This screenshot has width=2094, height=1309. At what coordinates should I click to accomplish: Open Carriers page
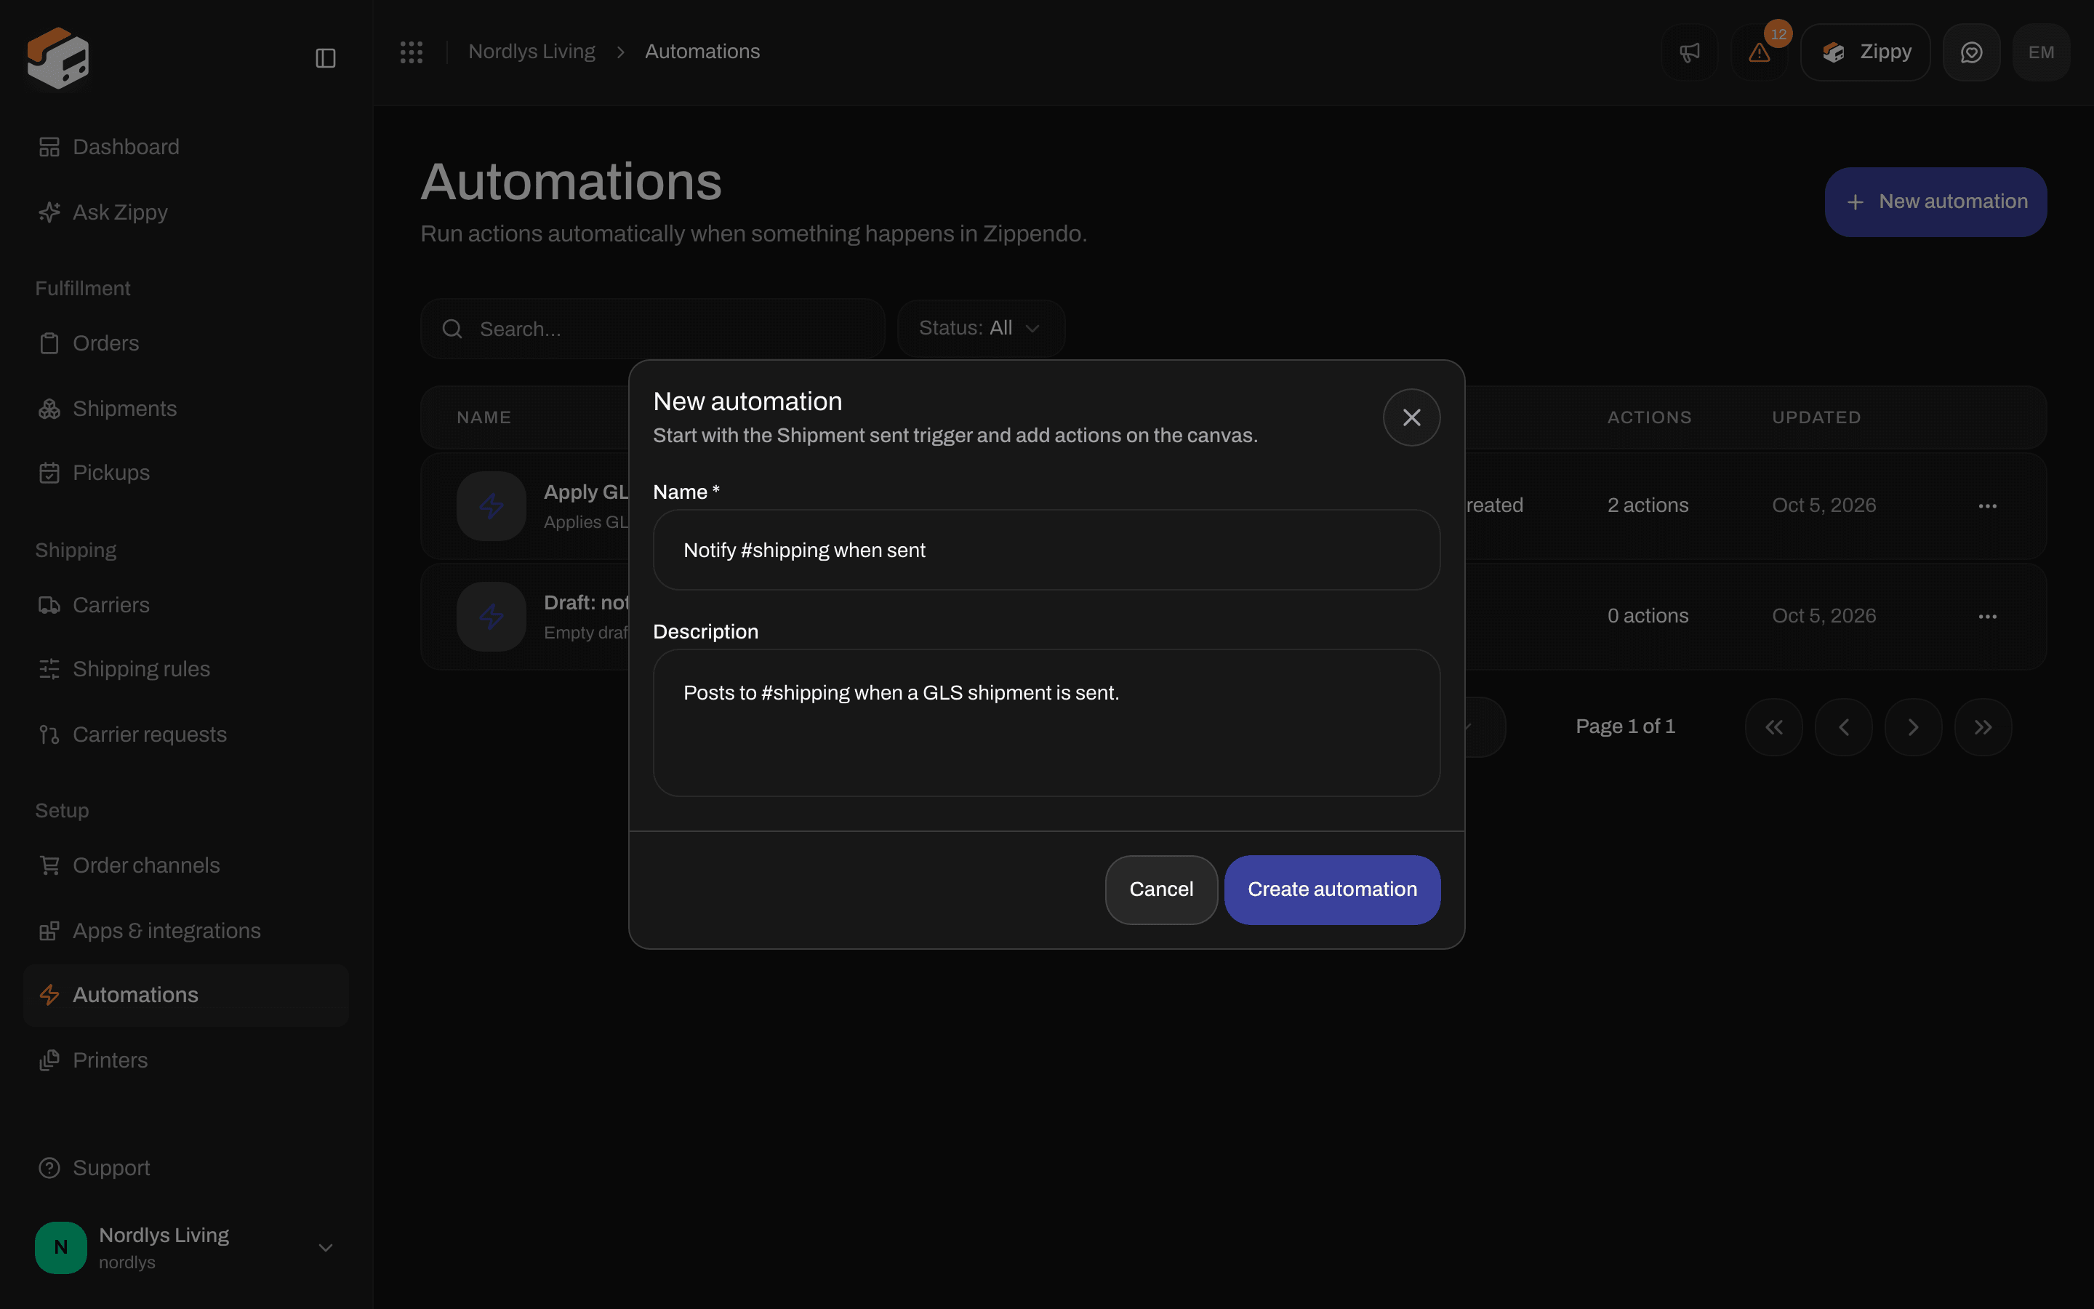coord(186,605)
